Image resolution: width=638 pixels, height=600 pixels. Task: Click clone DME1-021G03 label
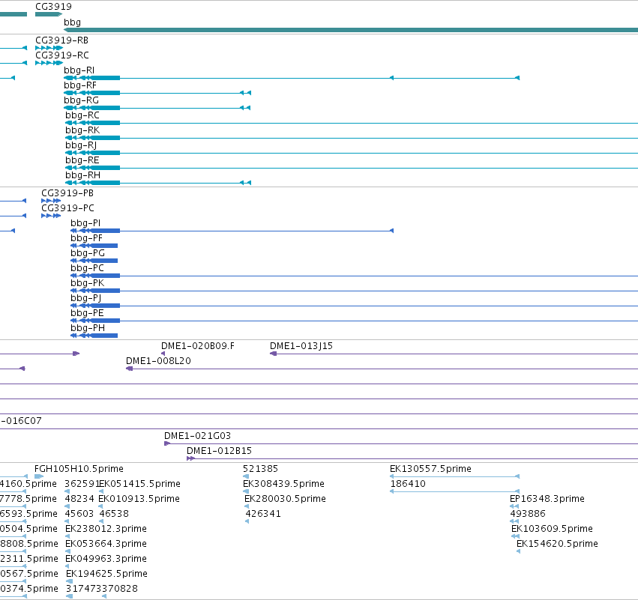(197, 436)
